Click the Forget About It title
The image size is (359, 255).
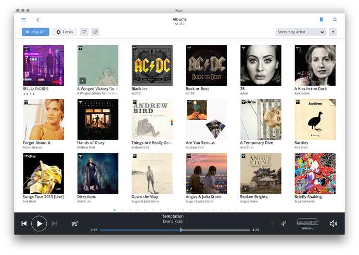[36, 143]
